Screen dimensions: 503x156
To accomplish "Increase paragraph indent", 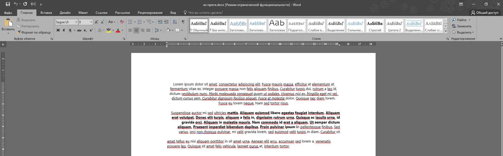I will (x=166, y=22).
